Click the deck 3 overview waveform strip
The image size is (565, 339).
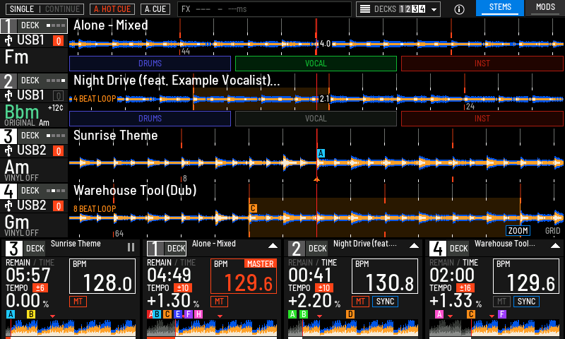(71, 328)
